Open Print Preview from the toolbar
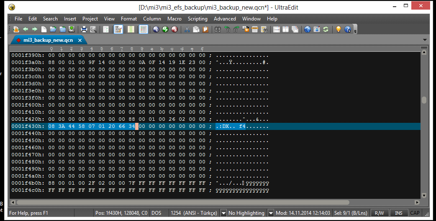 tap(93, 29)
